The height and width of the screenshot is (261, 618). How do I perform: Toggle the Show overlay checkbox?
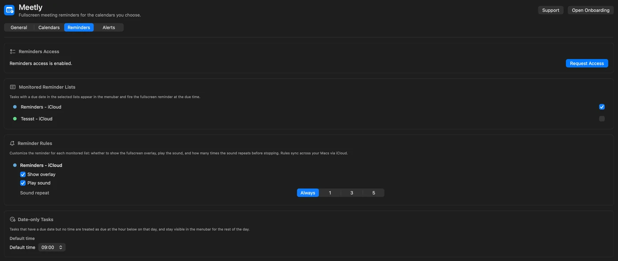[x=23, y=174]
